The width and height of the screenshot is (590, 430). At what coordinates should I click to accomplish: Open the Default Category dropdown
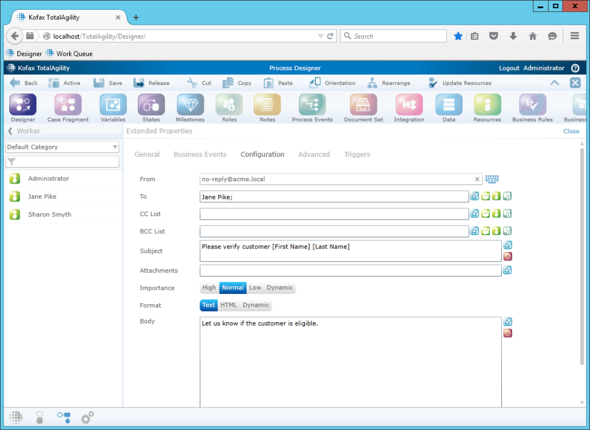[115, 147]
